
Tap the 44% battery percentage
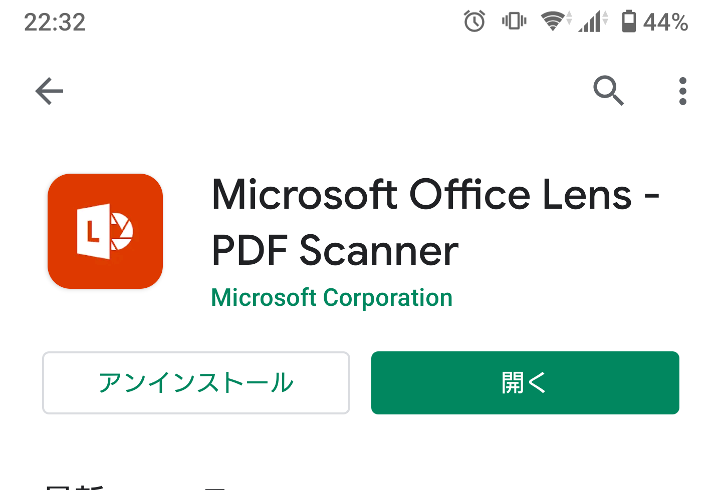[665, 22]
